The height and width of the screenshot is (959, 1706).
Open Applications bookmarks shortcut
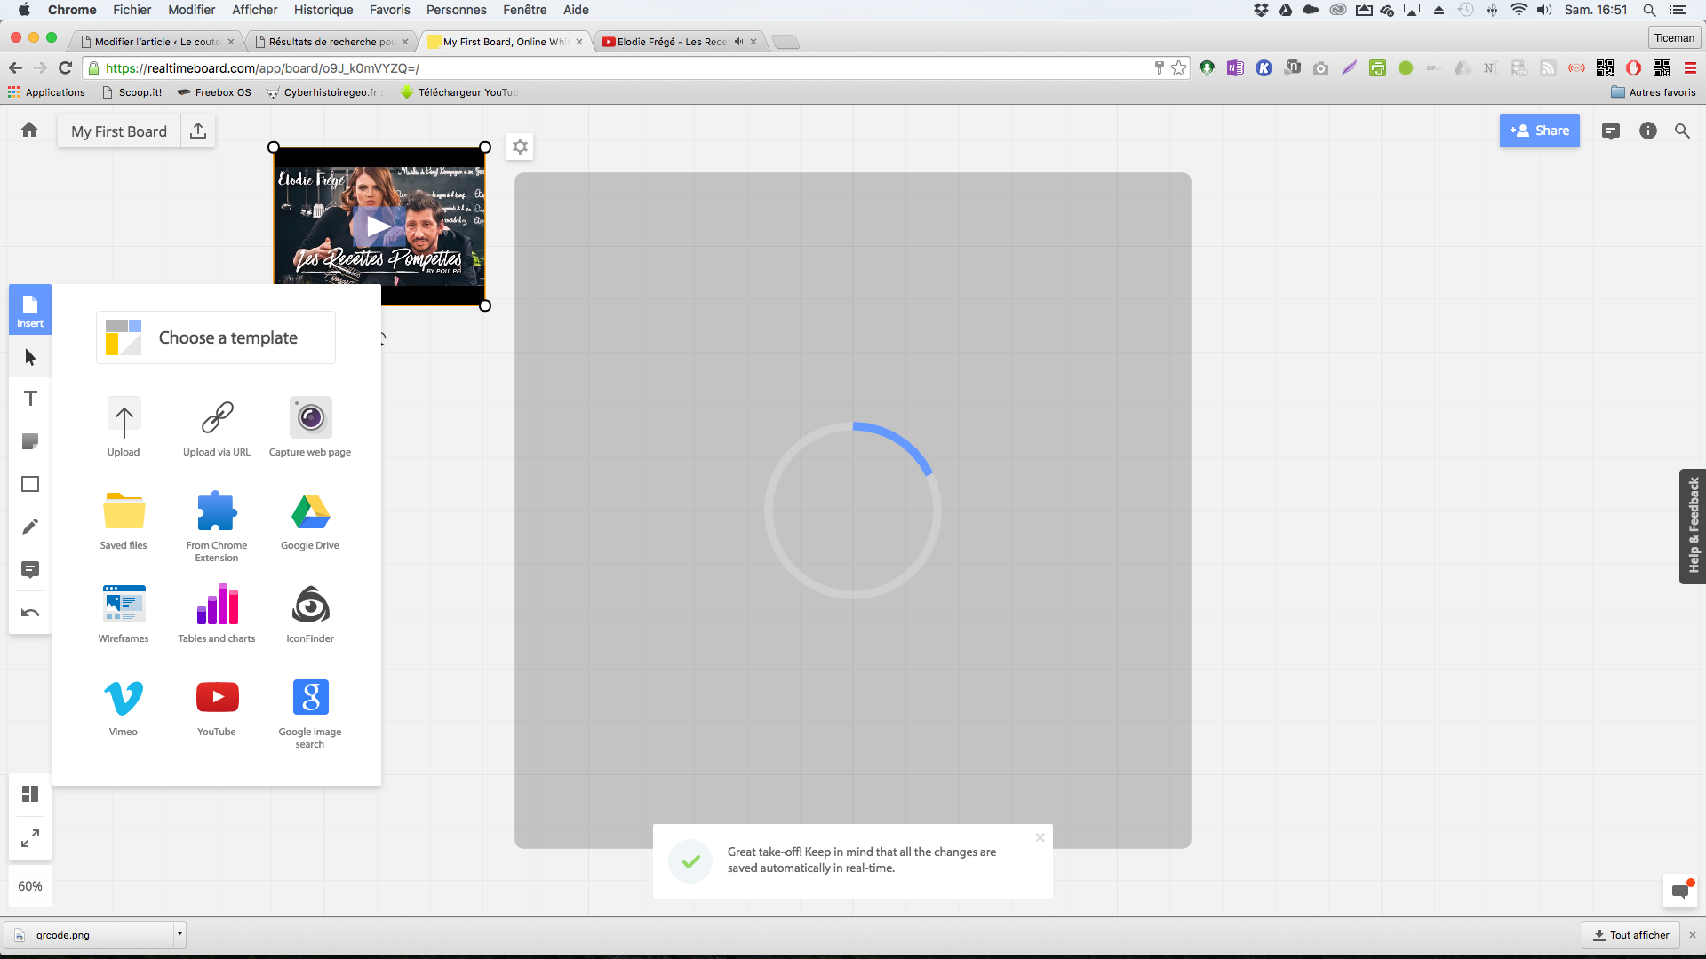tap(46, 92)
